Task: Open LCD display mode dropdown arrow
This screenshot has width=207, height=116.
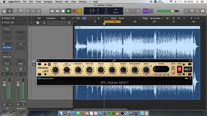Action: [122, 11]
